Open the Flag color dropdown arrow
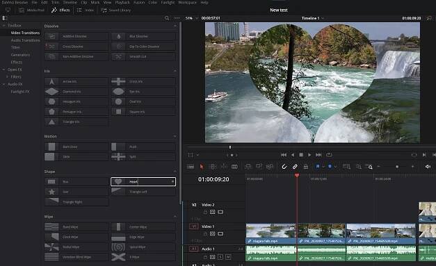The width and height of the screenshot is (436, 266). pos(323,167)
